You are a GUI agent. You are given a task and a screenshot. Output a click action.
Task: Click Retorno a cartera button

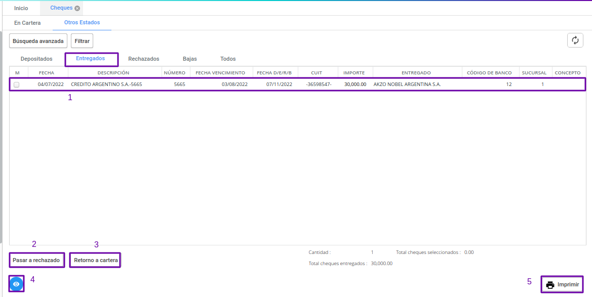(x=96, y=261)
